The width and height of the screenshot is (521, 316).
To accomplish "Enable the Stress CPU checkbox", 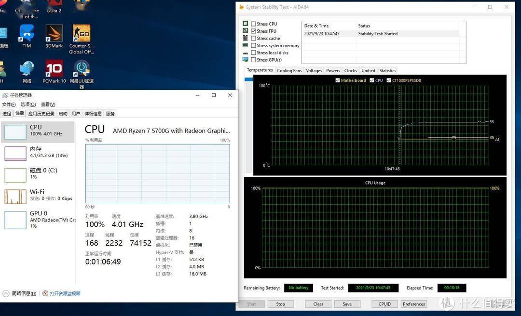I will pos(254,24).
